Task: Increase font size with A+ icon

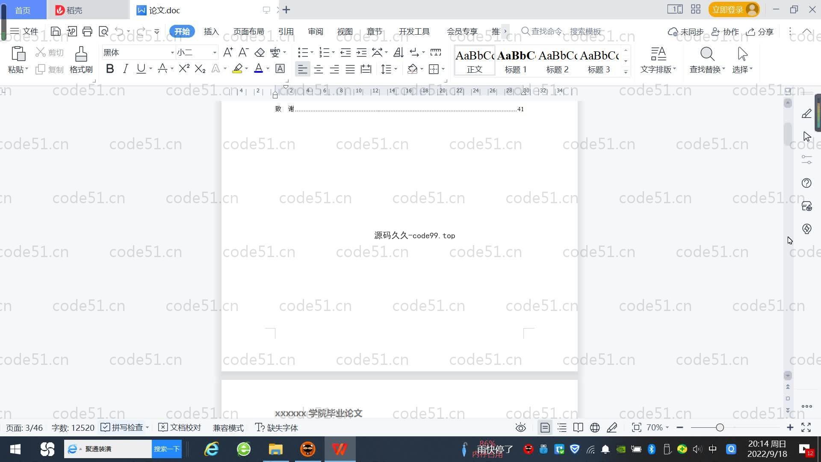Action: [x=228, y=52]
